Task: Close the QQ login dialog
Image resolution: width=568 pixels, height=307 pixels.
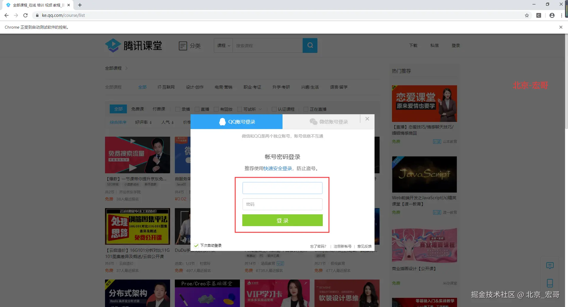Action: (367, 119)
